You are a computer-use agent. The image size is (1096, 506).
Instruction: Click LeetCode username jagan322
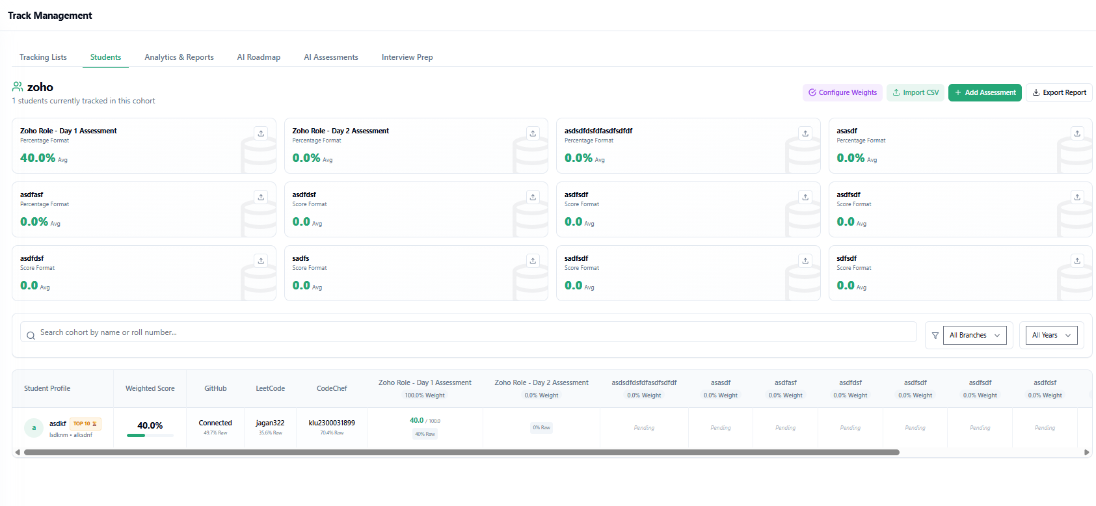point(270,423)
